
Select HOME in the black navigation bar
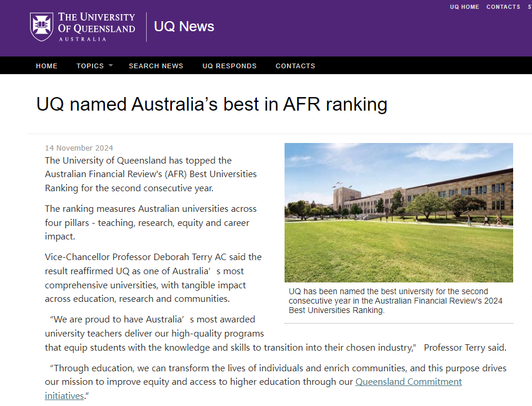pyautogui.click(x=47, y=66)
